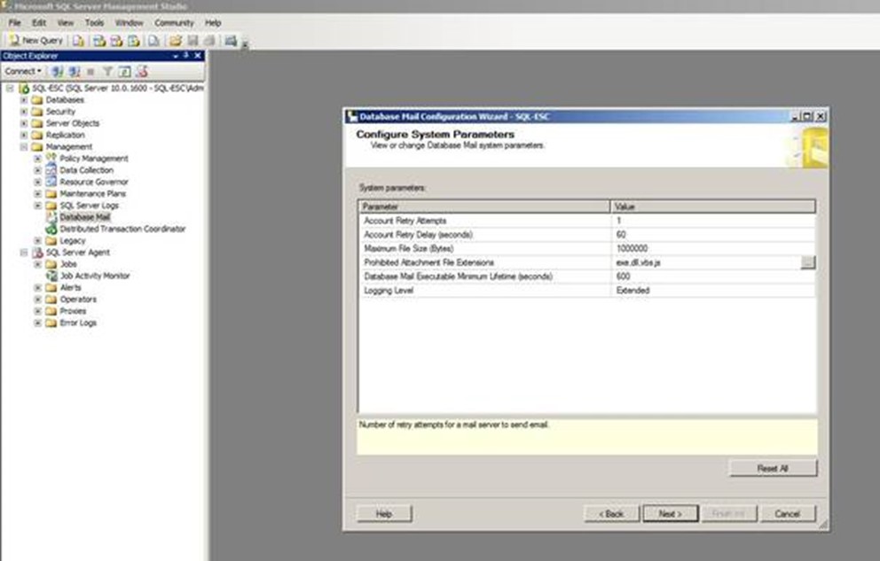The height and width of the screenshot is (561, 880).
Task: Expand the Security folder
Action: coord(24,112)
